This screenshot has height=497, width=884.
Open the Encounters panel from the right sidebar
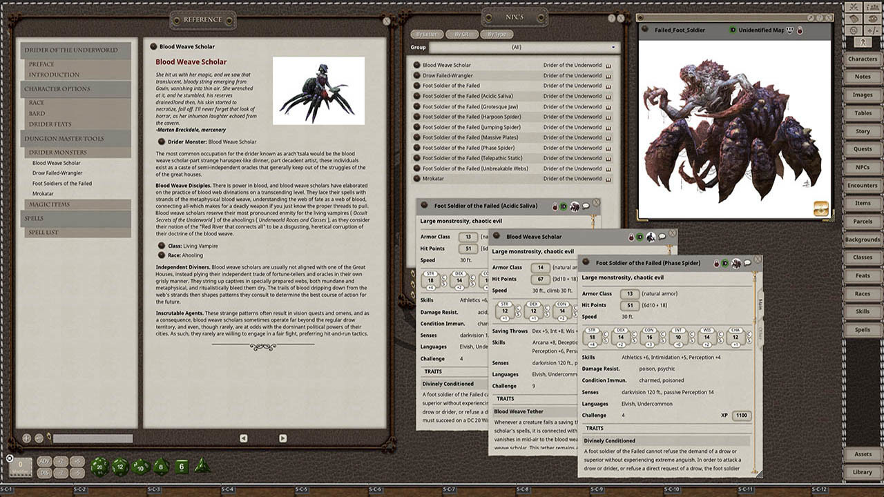point(862,185)
